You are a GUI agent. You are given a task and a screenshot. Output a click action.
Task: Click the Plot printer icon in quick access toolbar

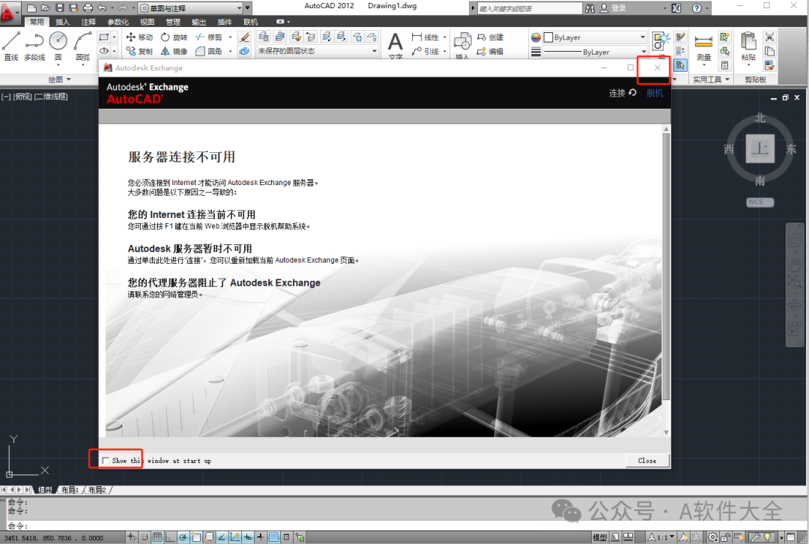tap(88, 7)
